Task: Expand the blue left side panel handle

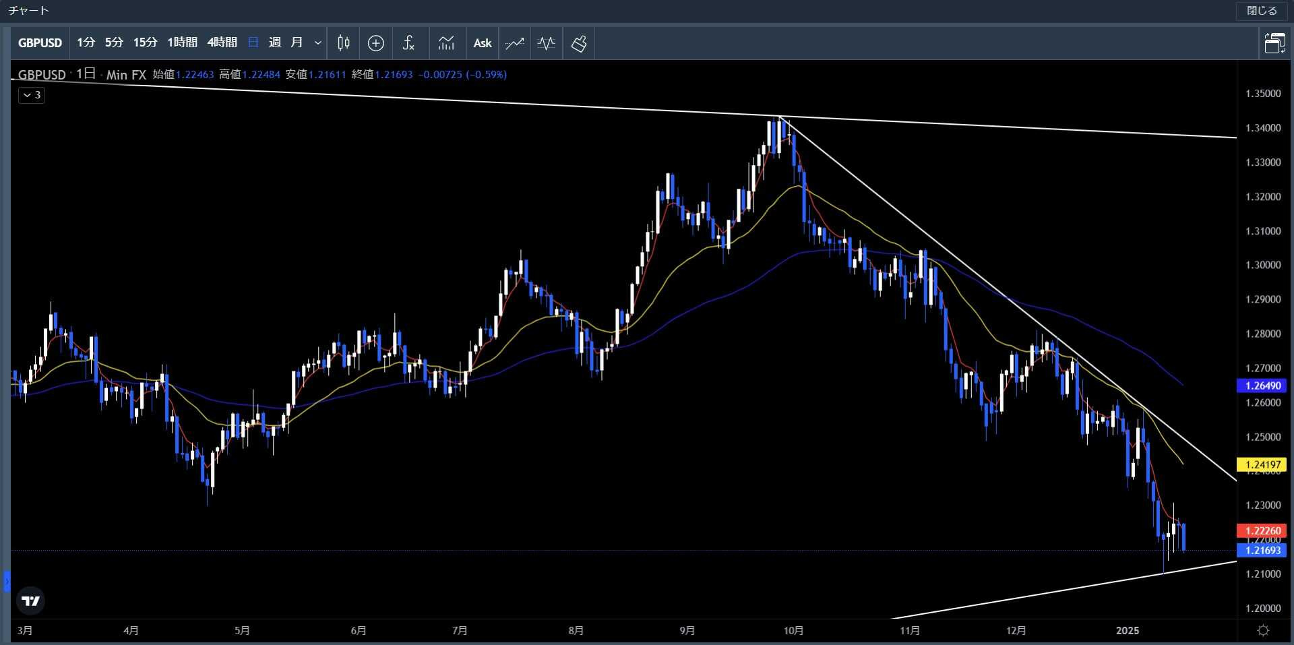Action: coord(7,581)
